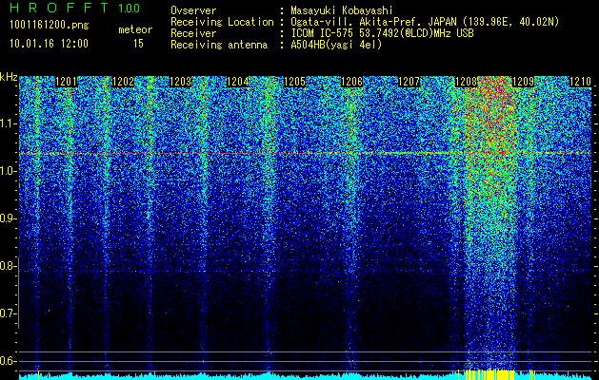Image resolution: width=599 pixels, height=380 pixels.
Task: Select the 1203 time marker
Action: click(180, 82)
